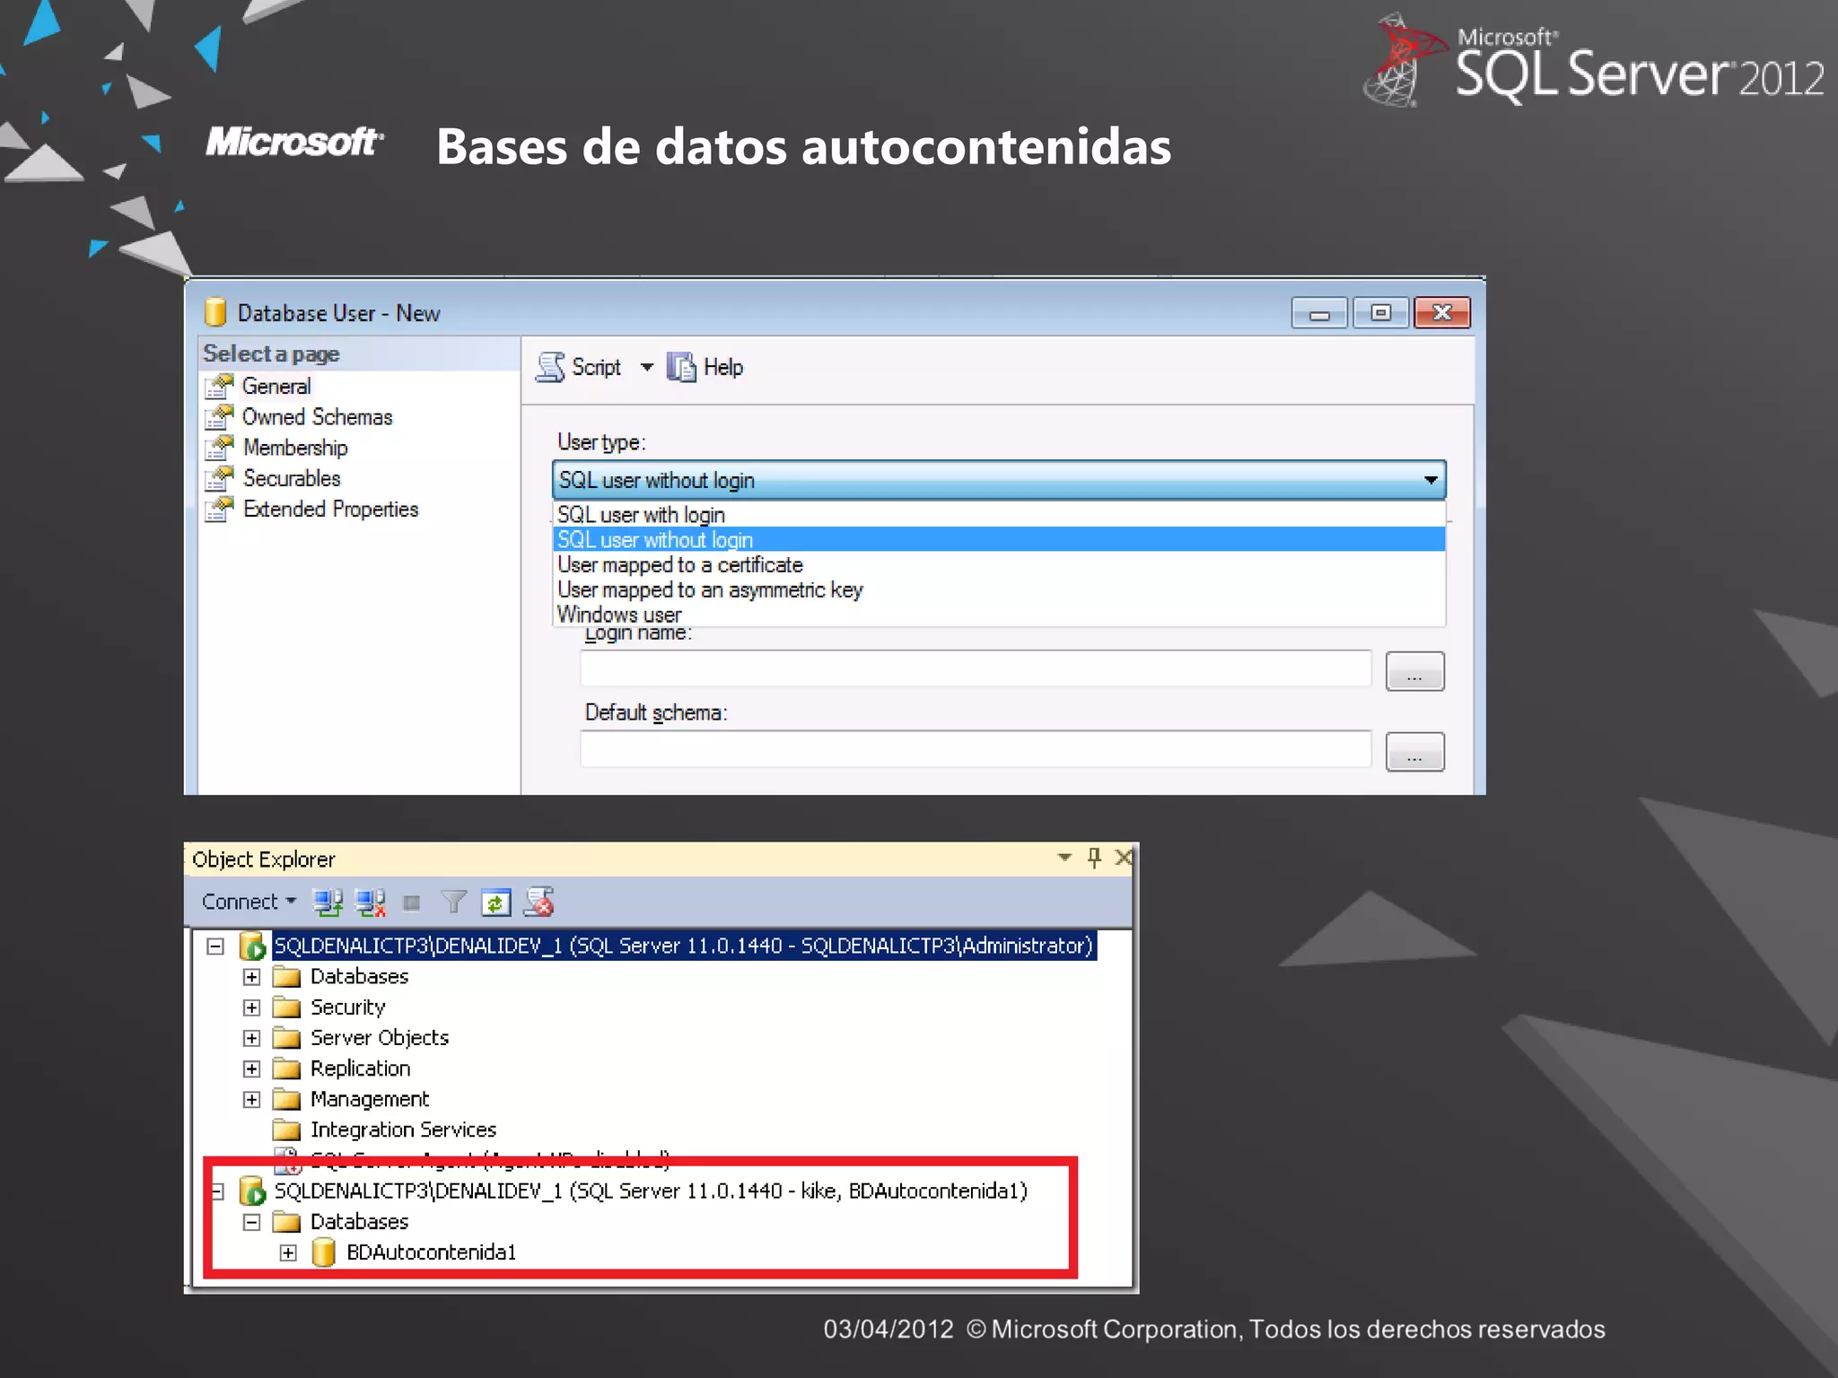
Task: Click the Login name input field
Action: pyautogui.click(x=976, y=668)
